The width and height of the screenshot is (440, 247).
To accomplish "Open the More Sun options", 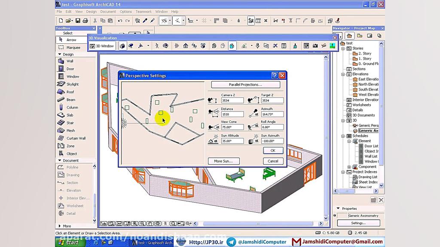I will tap(223, 161).
